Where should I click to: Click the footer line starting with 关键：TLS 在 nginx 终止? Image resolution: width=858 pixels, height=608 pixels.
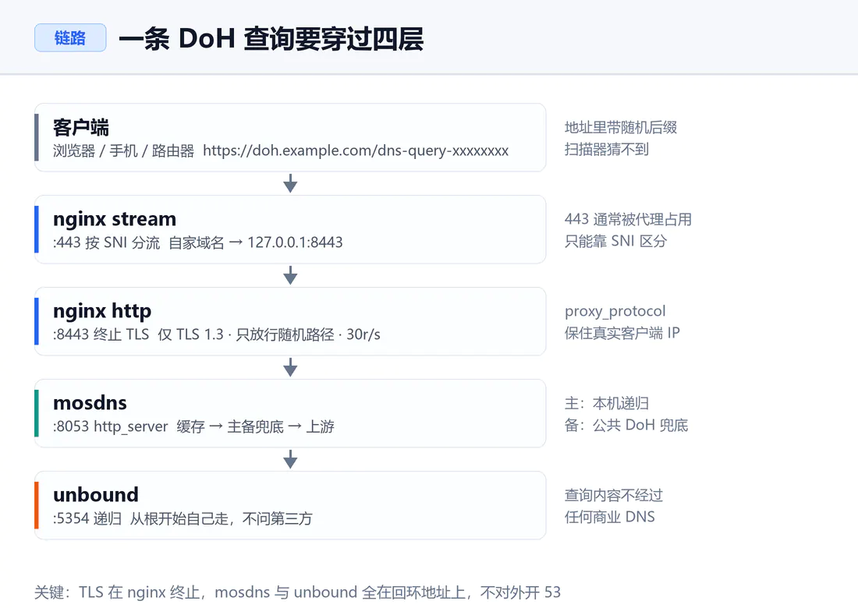298,592
